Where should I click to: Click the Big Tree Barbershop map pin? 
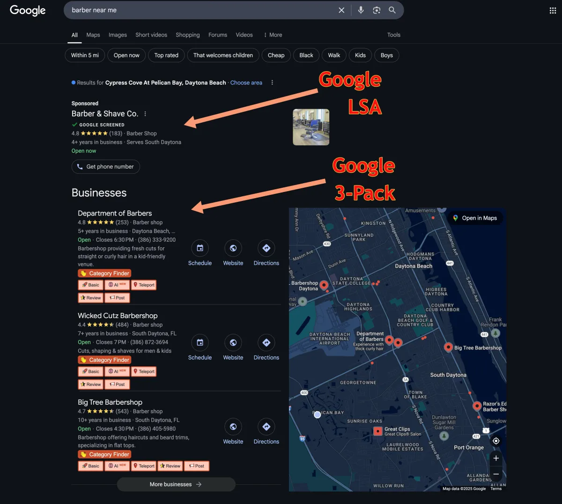448,347
